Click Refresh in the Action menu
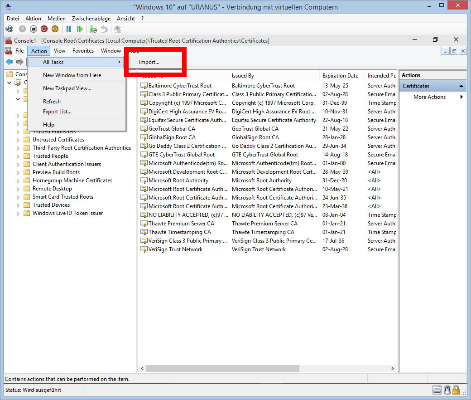 click(52, 102)
